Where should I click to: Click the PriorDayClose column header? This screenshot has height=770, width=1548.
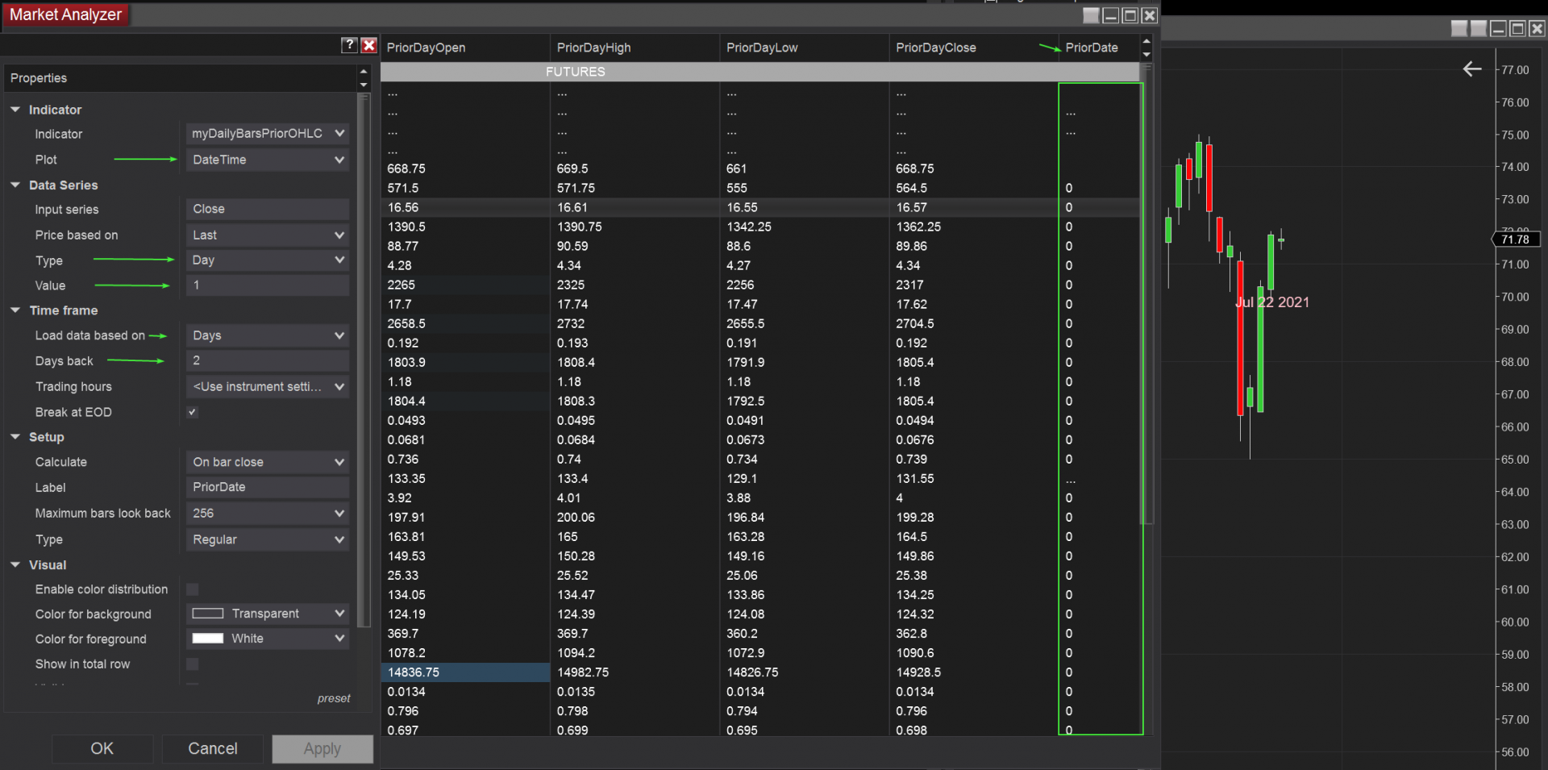[x=974, y=48]
